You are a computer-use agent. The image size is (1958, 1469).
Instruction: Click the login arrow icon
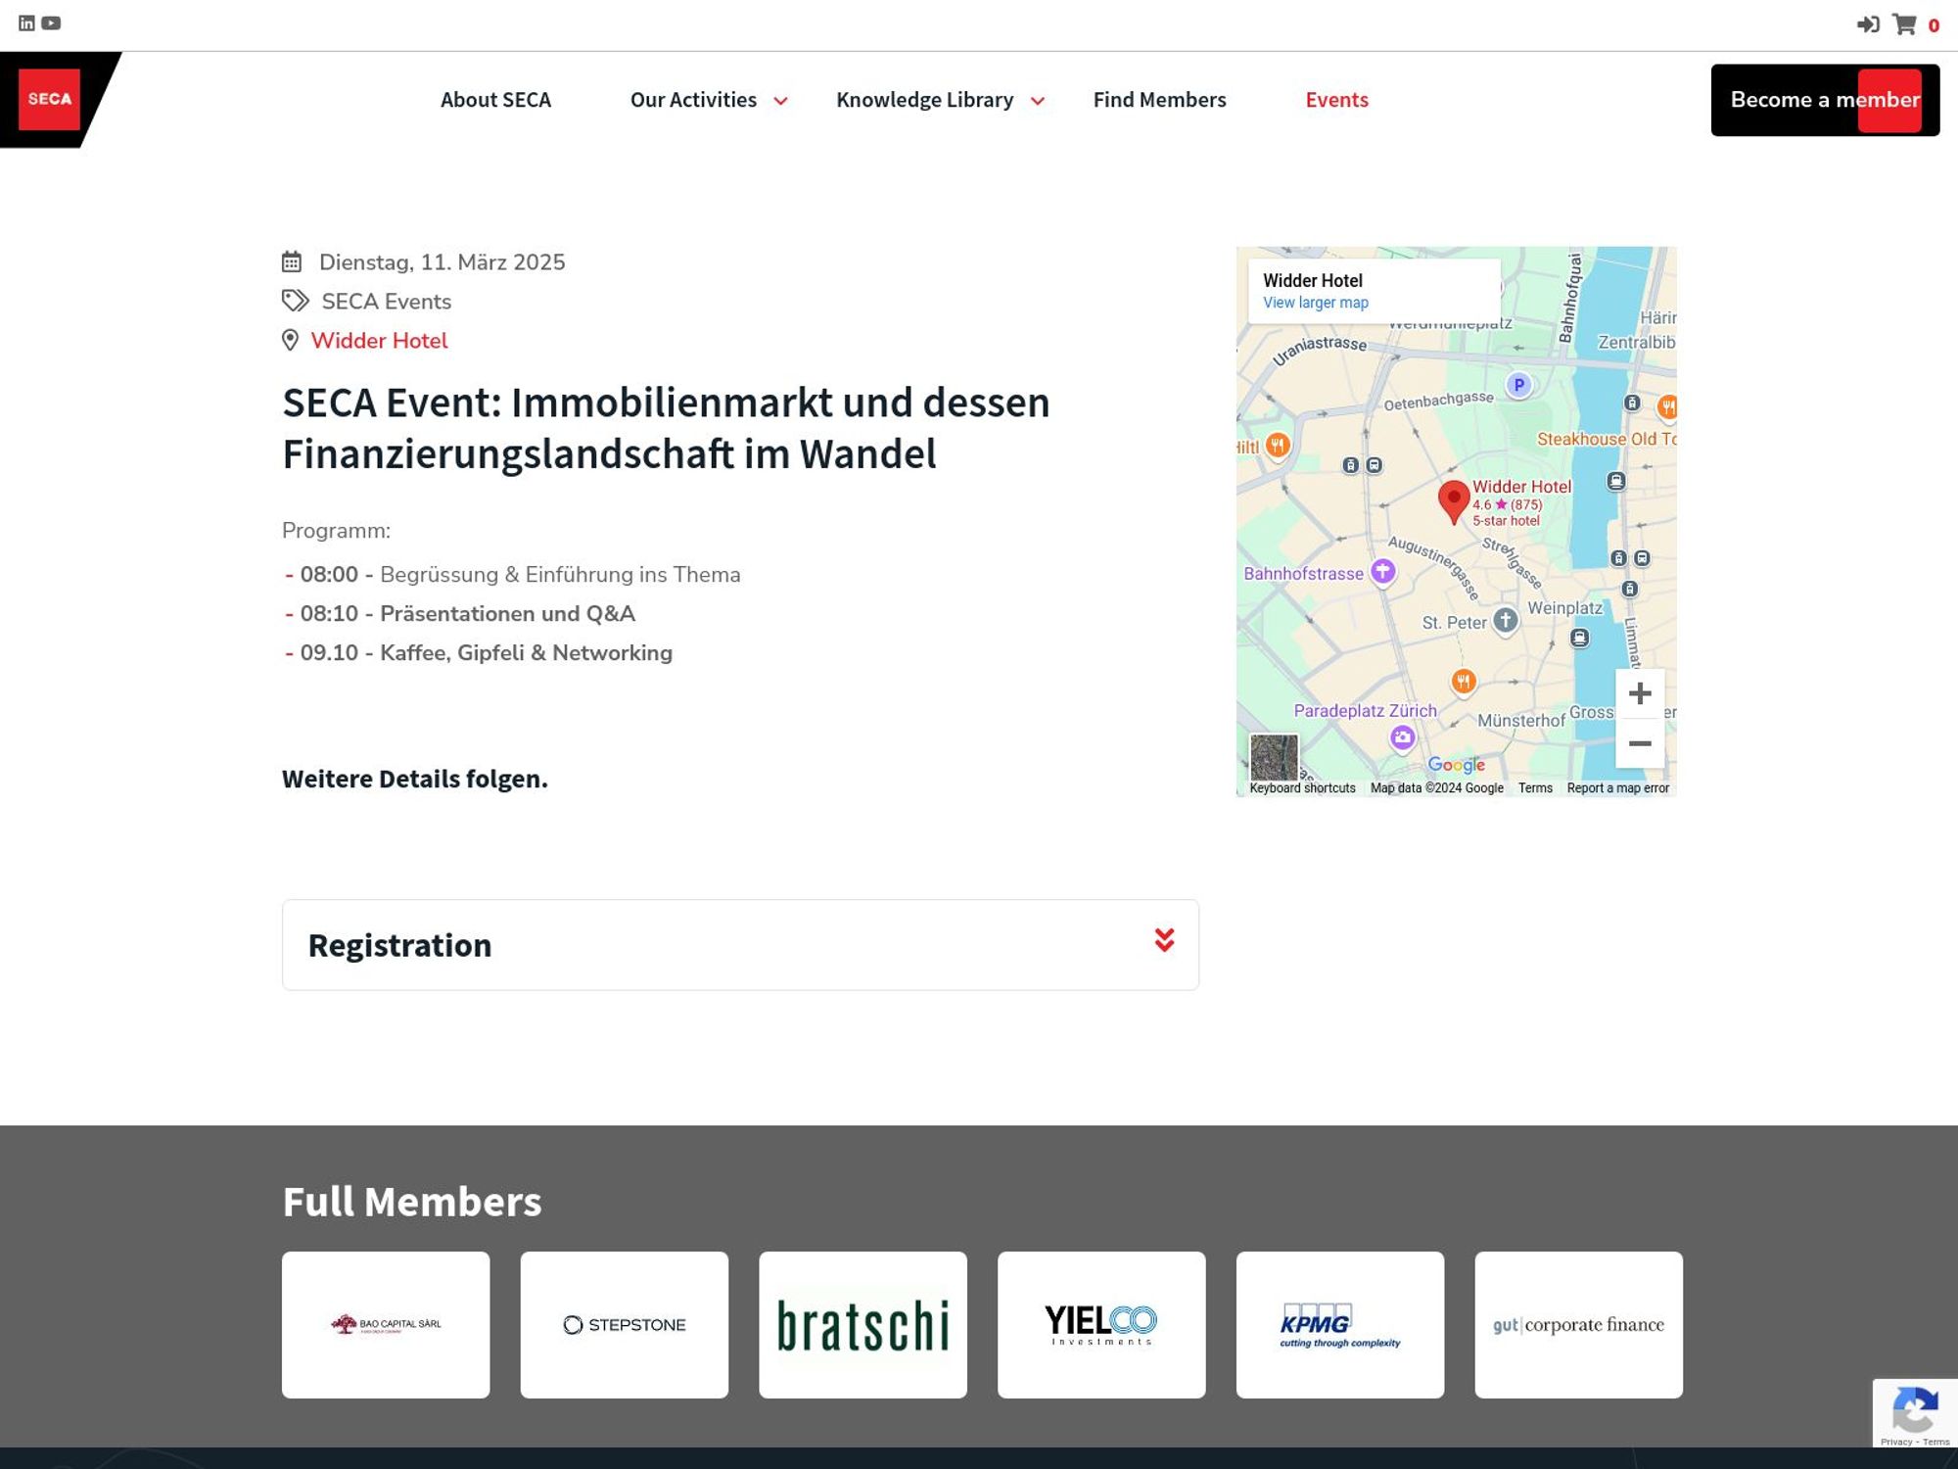(x=1868, y=24)
